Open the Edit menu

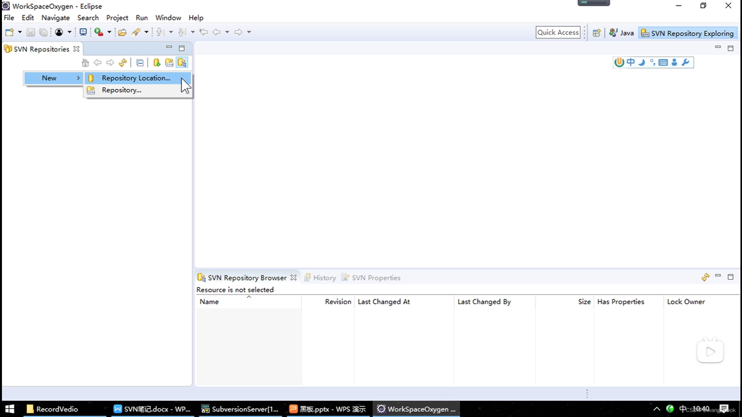28,18
